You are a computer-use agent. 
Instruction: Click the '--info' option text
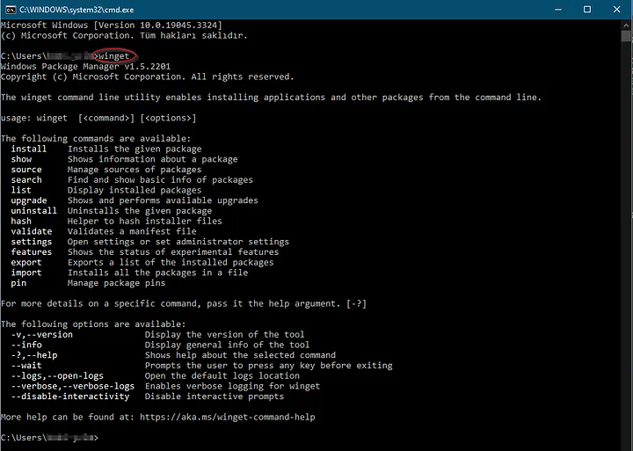pos(26,345)
